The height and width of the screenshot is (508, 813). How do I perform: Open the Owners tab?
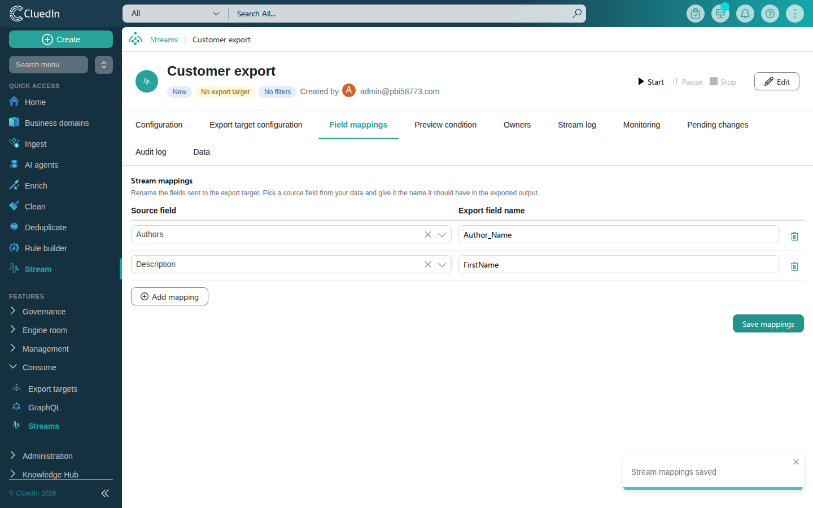pos(517,125)
